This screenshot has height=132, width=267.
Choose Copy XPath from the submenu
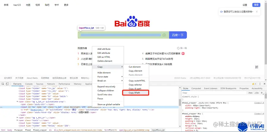[x=136, y=93]
